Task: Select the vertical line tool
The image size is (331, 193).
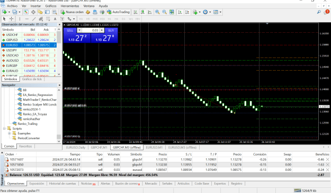Action: coord(20,19)
